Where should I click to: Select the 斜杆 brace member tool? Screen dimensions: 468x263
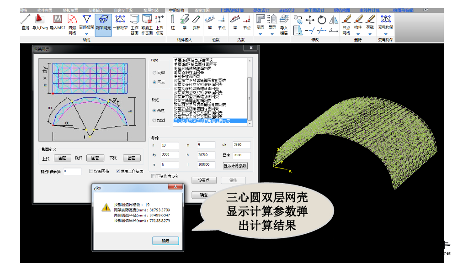pos(196,23)
